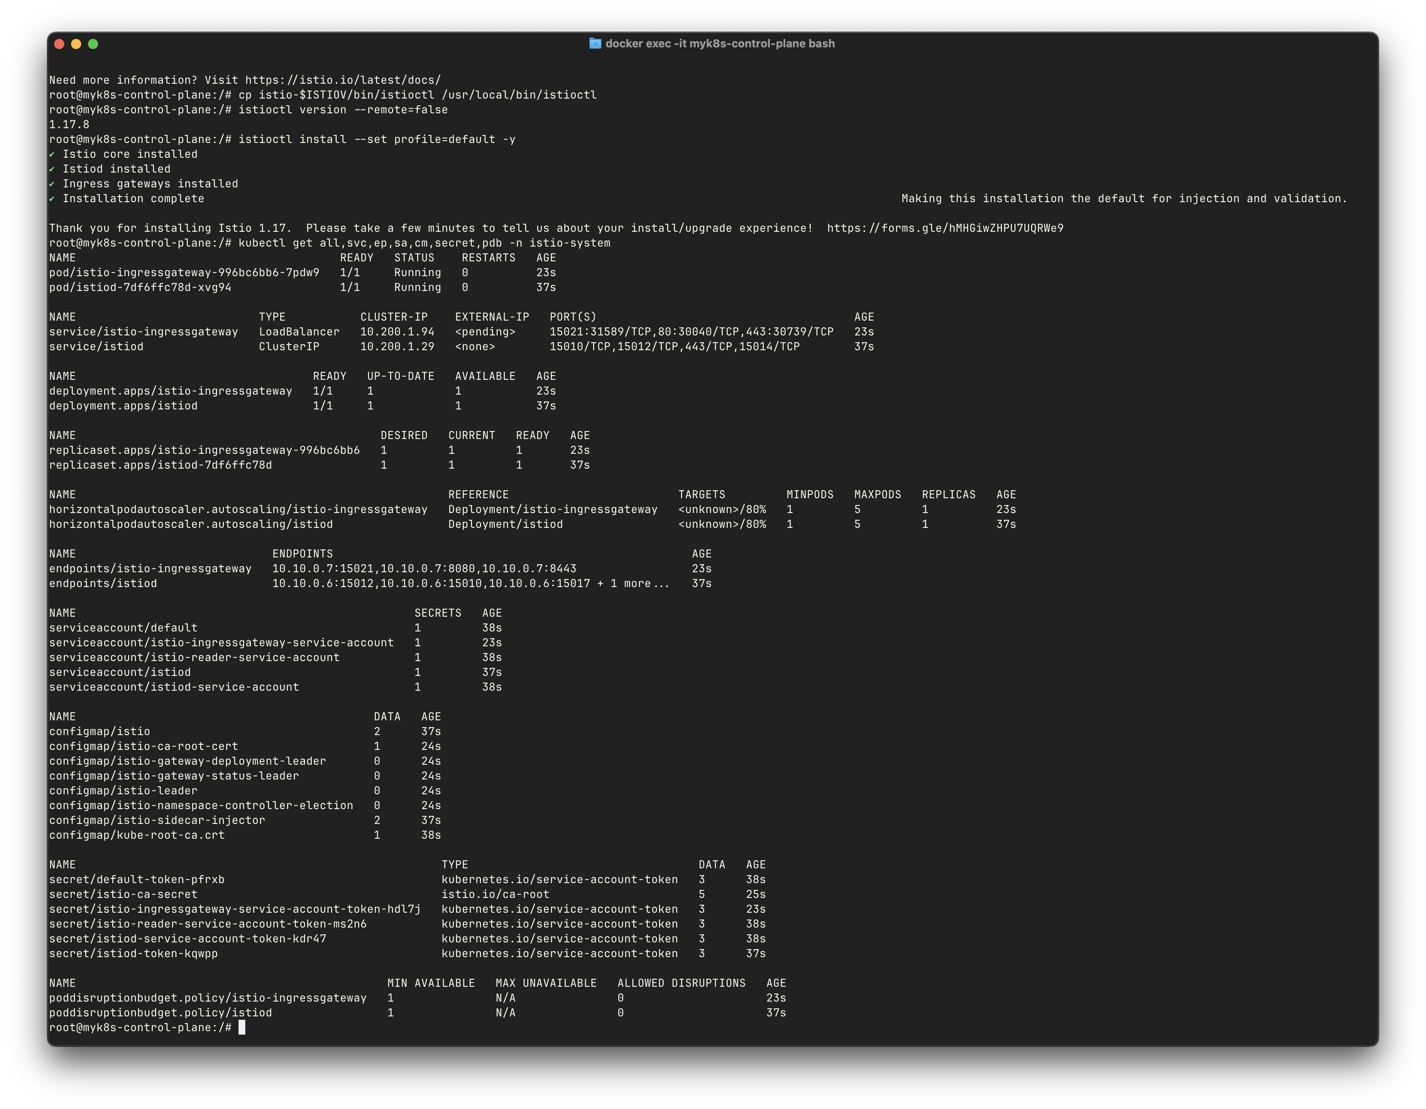Click configmap/istio-sidecar-injector name
This screenshot has height=1109, width=1426.
click(157, 820)
